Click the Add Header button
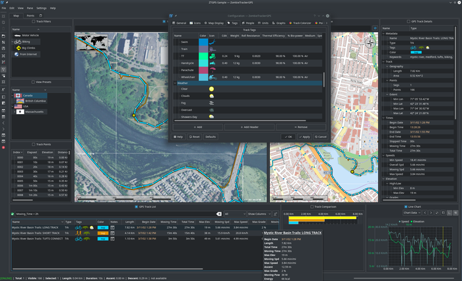This screenshot has height=281, width=462. [249, 127]
